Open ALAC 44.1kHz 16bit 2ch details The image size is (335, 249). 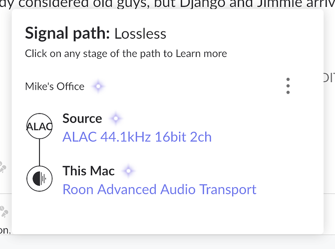pyautogui.click(x=137, y=137)
